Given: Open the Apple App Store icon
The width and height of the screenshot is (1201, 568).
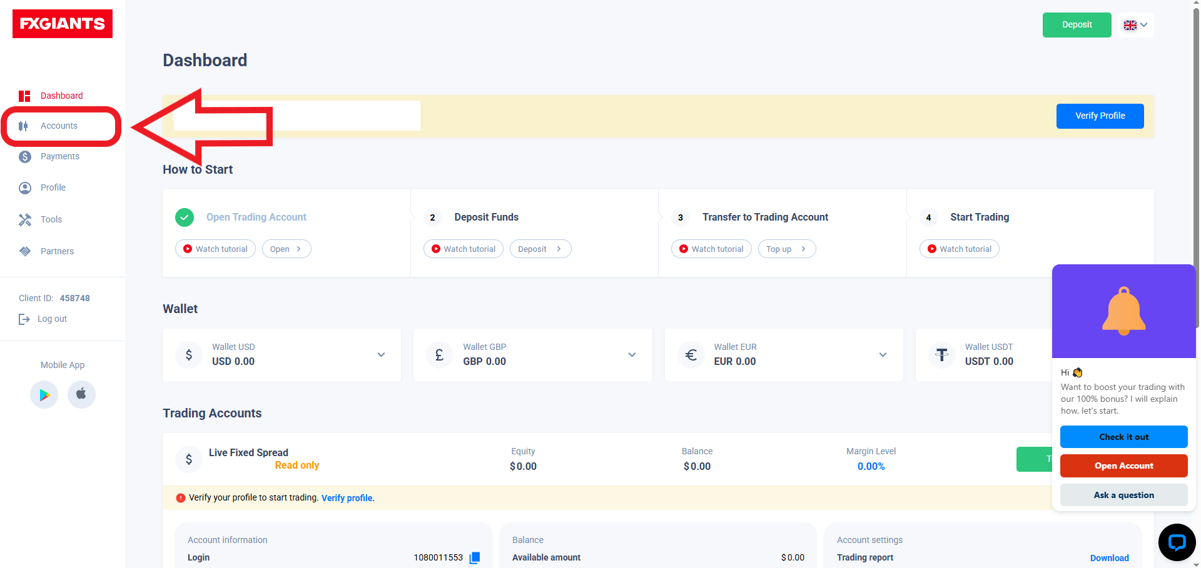Looking at the screenshot, I should [81, 395].
